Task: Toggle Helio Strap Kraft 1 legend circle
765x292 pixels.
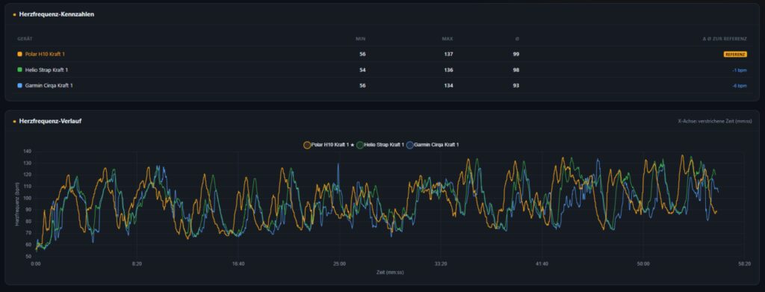Action: click(x=360, y=145)
